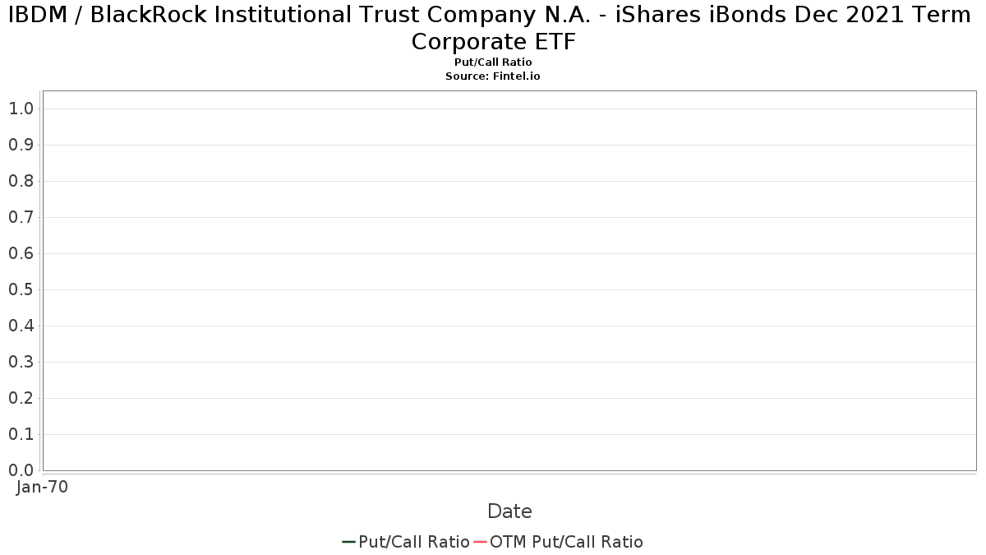Screen dimensions: 986x555
Task: Click the 0.8 y-axis tick label
Action: coord(21,181)
